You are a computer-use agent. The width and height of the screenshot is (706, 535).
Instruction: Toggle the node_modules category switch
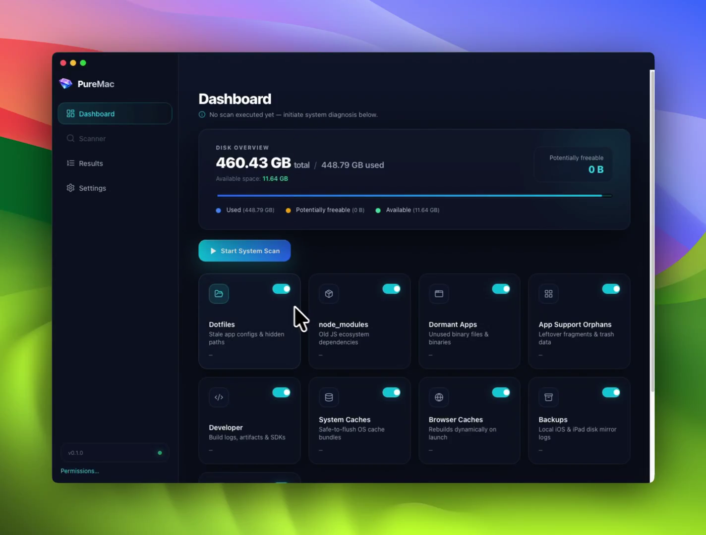coord(391,289)
